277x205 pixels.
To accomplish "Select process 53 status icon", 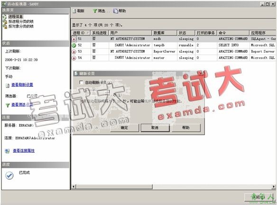I will pyautogui.click(x=74, y=52).
